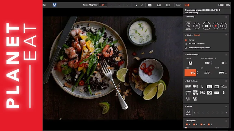Click the flash mode lightning icon
Screen dimensions: 234x131
(224, 93)
